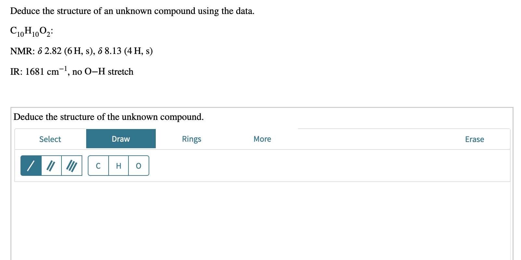
Task: Open the More tools menu
Action: 262,139
